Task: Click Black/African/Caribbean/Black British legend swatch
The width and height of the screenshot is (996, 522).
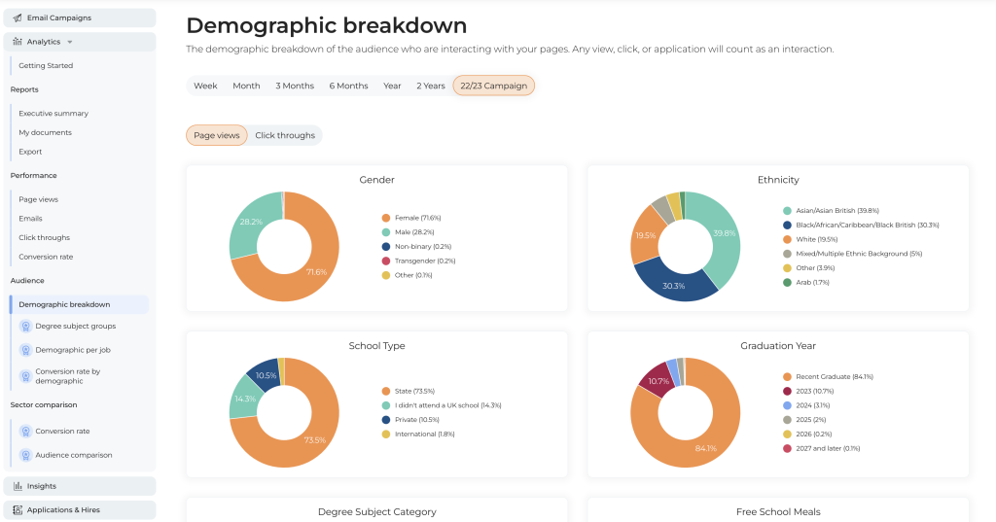Action: 787,225
